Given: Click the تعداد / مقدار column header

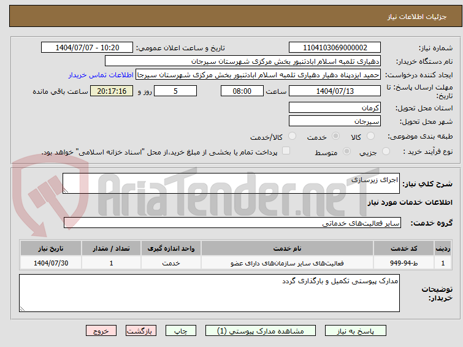Looking at the screenshot, I should pos(112,248).
